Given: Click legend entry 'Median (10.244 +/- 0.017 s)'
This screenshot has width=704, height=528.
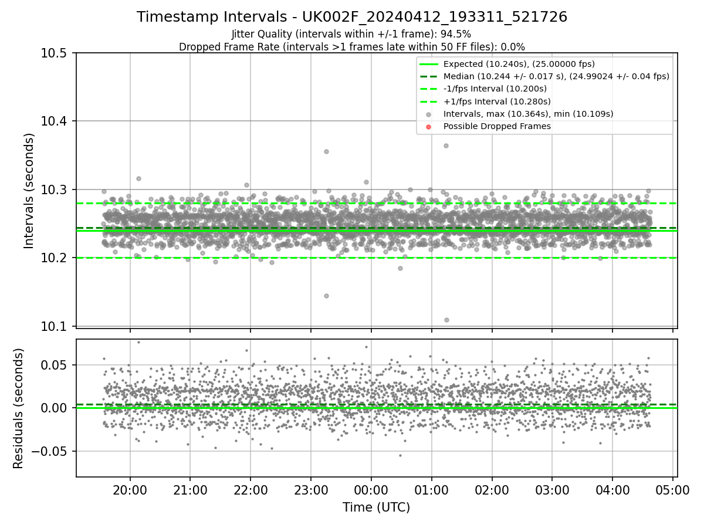Looking at the screenshot, I should tap(556, 76).
